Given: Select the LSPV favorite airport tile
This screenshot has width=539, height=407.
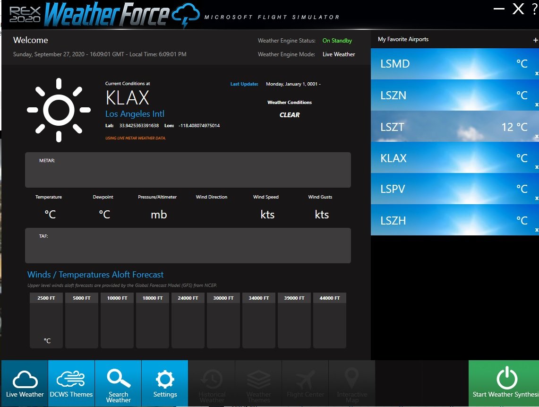Looking at the screenshot, I should pyautogui.click(x=455, y=189).
